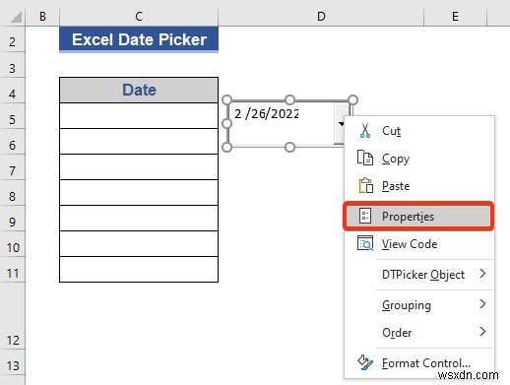Click the Properties list icon

pos(365,216)
